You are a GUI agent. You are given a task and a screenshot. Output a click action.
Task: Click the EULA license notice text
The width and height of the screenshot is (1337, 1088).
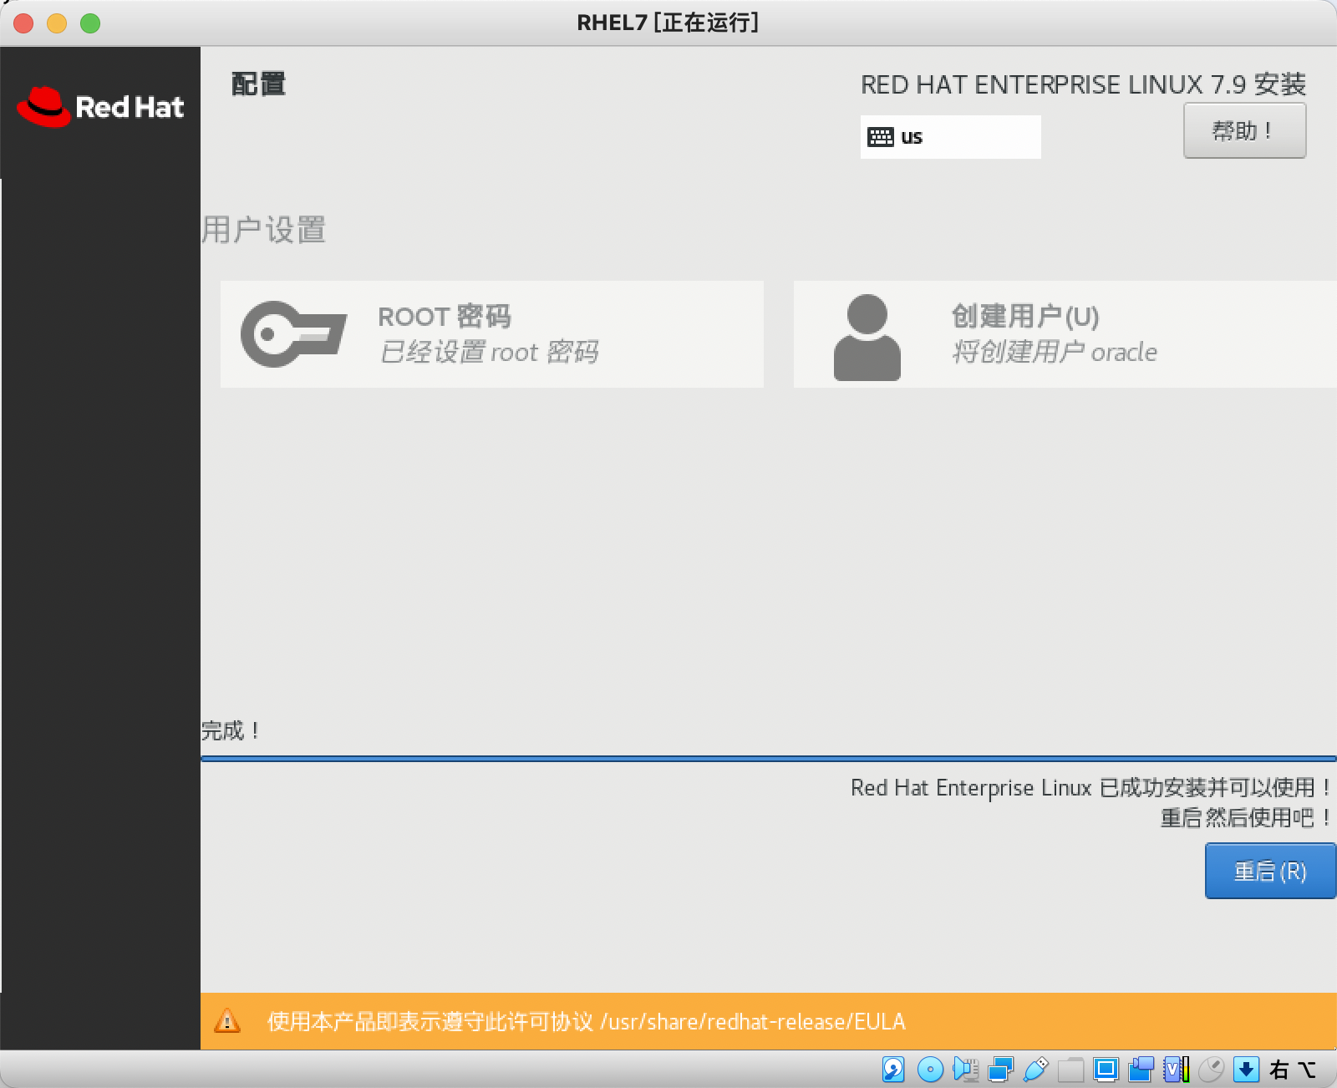point(587,1021)
